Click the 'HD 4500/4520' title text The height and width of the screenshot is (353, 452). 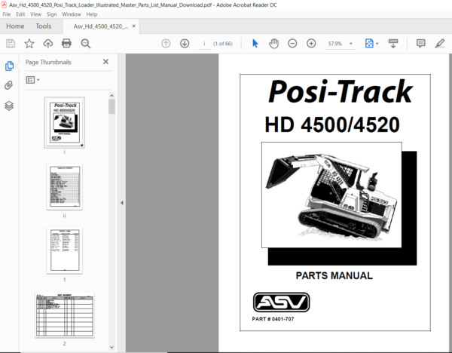(332, 124)
